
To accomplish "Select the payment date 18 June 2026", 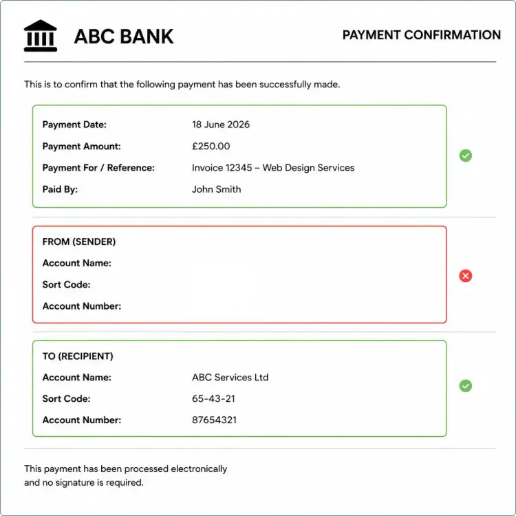I will [221, 125].
